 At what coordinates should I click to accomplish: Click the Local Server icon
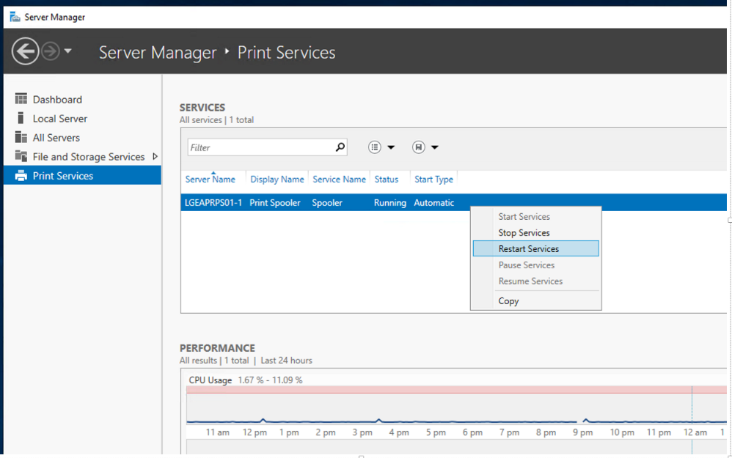[x=21, y=118]
